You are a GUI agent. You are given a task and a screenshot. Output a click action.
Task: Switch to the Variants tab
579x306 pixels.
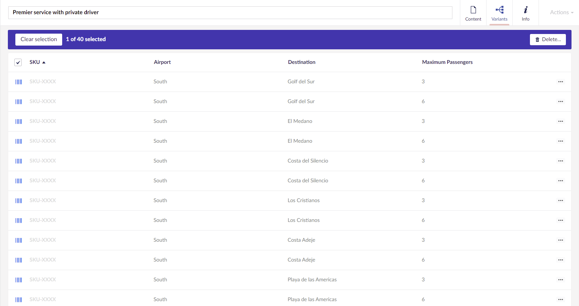click(499, 13)
